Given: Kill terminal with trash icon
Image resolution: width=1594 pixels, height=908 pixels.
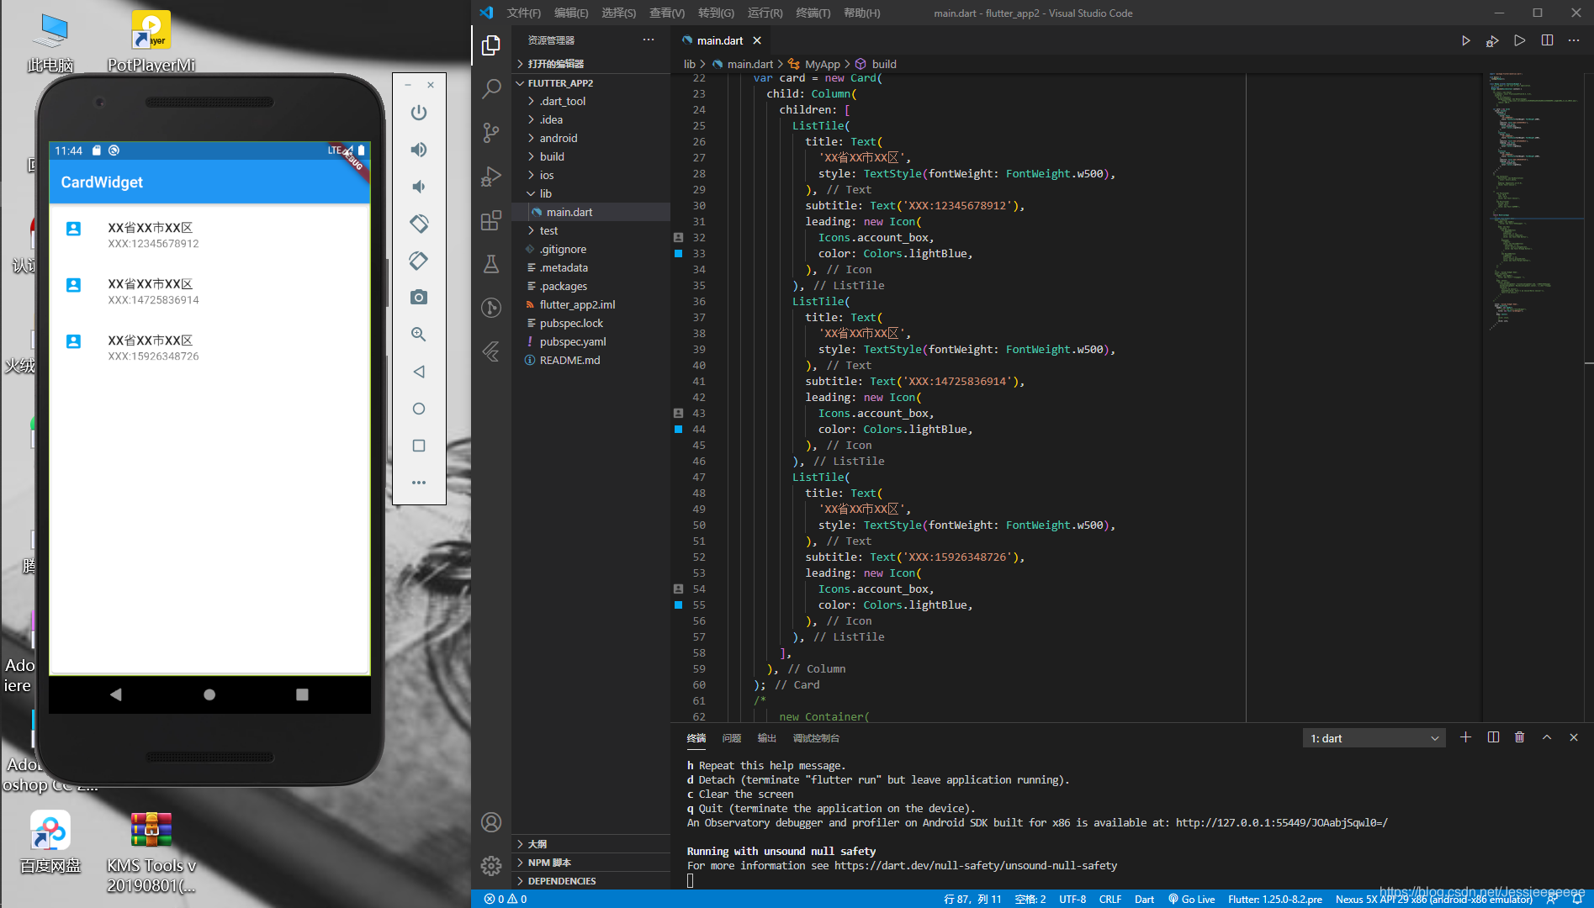Looking at the screenshot, I should tap(1519, 737).
